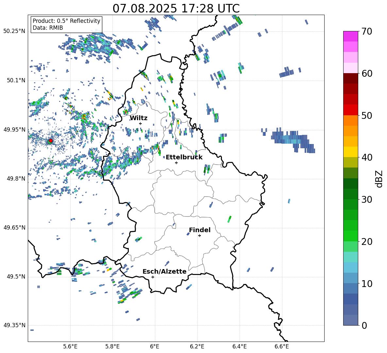Image resolution: width=387 pixels, height=353 pixels.
Task: Click the 6°E longitude tick label
Action: pyautogui.click(x=155, y=346)
